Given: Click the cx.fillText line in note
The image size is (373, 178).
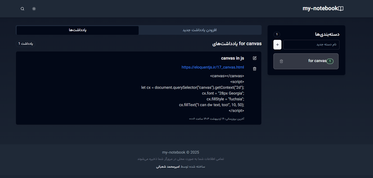Looking at the screenshot, I should click(x=212, y=105).
